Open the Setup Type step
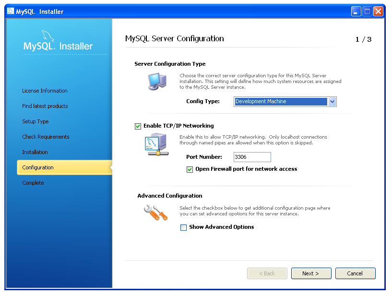 click(36, 121)
